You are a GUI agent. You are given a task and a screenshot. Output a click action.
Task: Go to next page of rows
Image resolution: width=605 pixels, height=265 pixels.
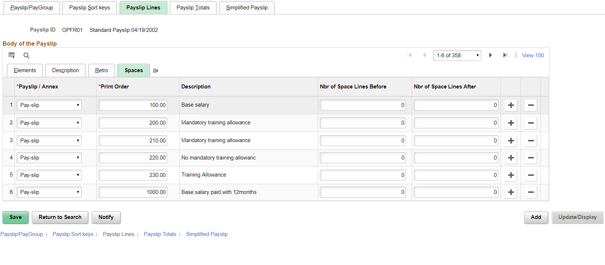[x=490, y=55]
